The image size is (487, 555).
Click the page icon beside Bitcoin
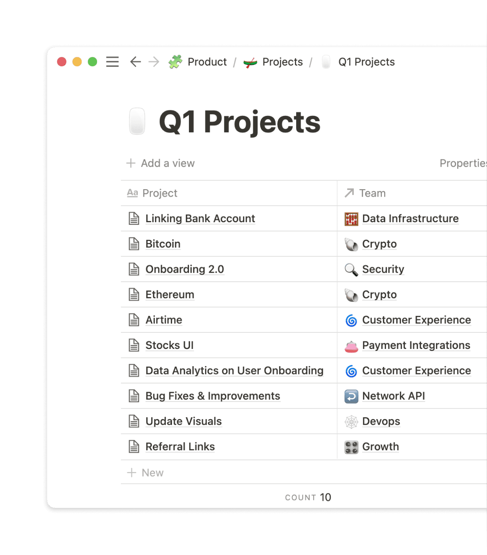coord(134,244)
